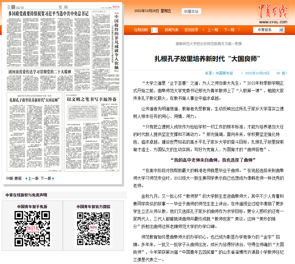Open 中青在线版权与免责声明 link

26,195
